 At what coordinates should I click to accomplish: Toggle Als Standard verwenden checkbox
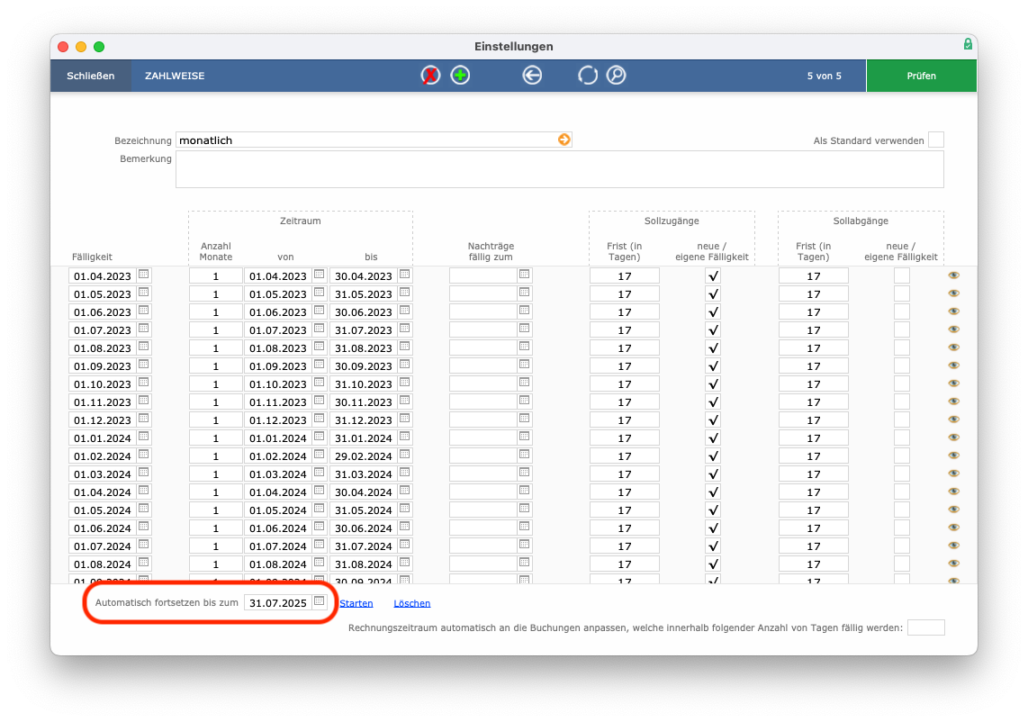tap(936, 140)
